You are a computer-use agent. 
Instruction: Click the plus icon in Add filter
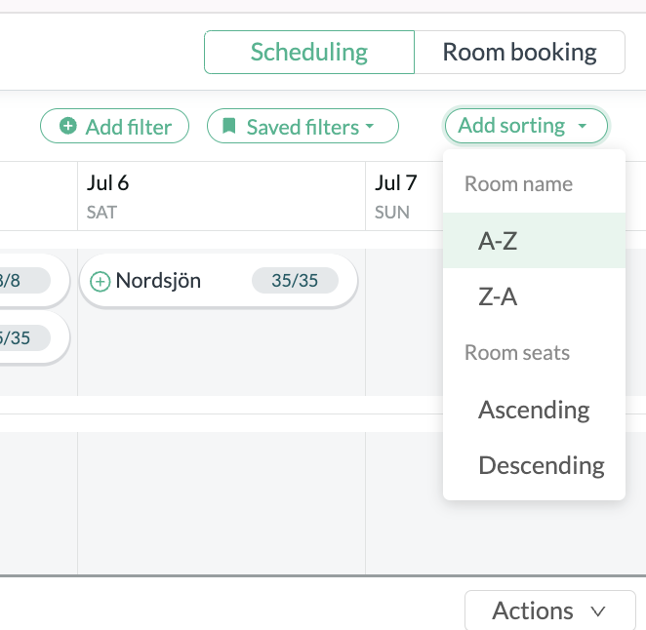pyautogui.click(x=68, y=126)
